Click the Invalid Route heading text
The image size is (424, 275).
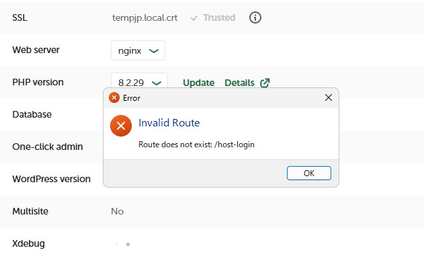pos(169,123)
